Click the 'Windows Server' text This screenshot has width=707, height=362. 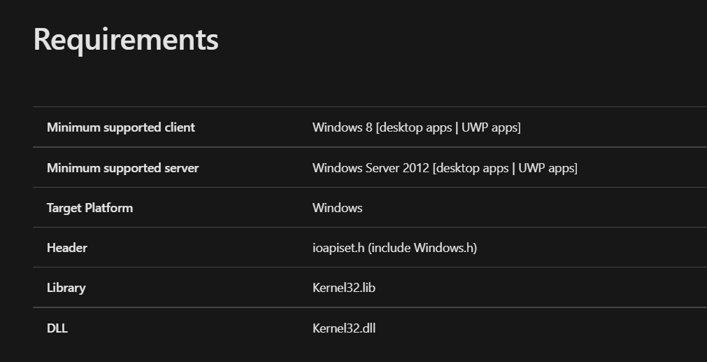click(x=351, y=168)
